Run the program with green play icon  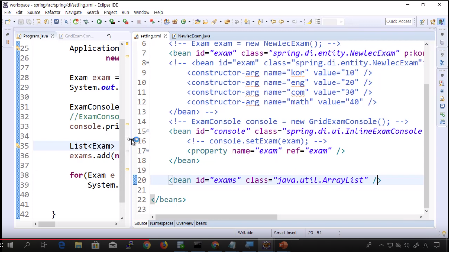pyautogui.click(x=99, y=22)
